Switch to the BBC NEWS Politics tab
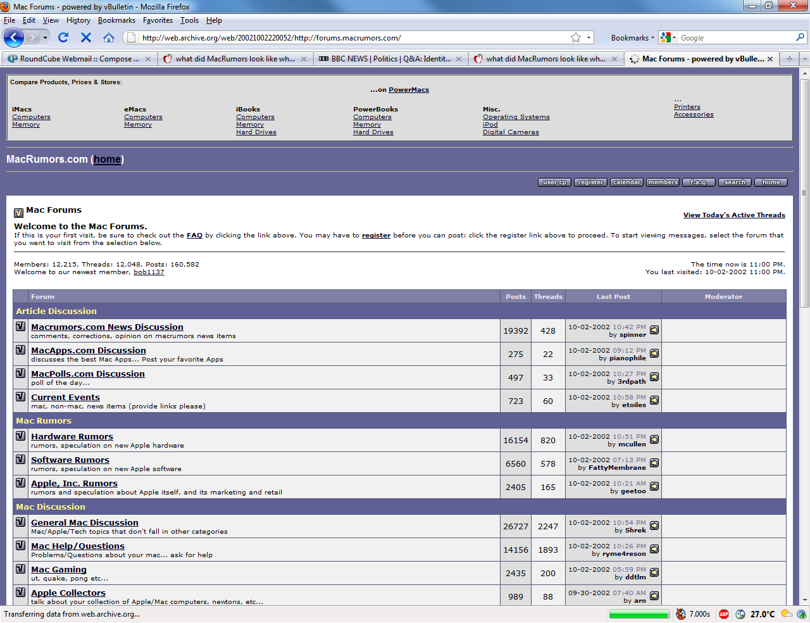Screen dimensions: 810x623 391,59
